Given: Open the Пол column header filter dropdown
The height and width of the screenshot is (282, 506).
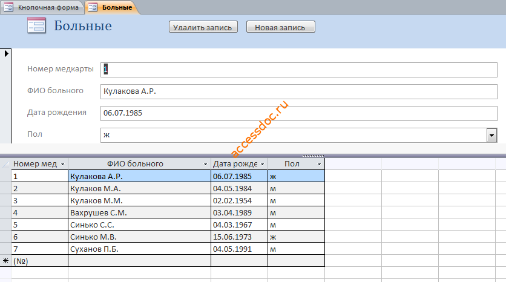Looking at the screenshot, I should pos(319,164).
